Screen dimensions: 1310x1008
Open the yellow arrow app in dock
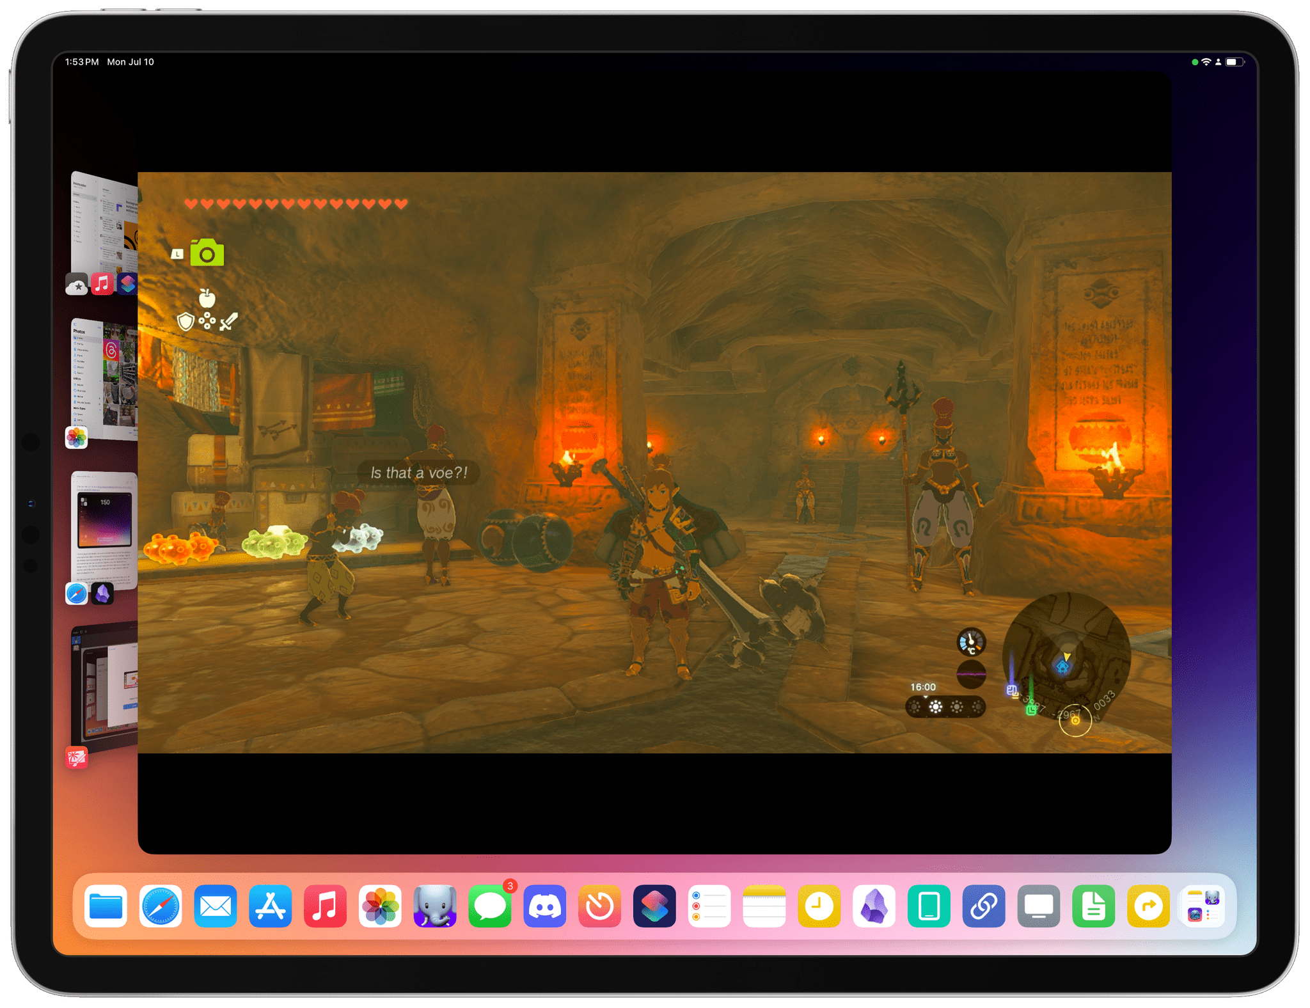coord(1149,906)
